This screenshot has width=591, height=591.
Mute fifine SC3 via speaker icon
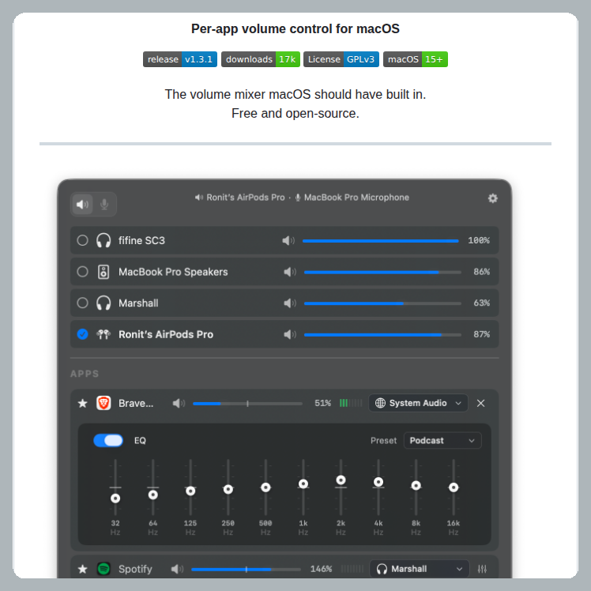click(x=288, y=240)
